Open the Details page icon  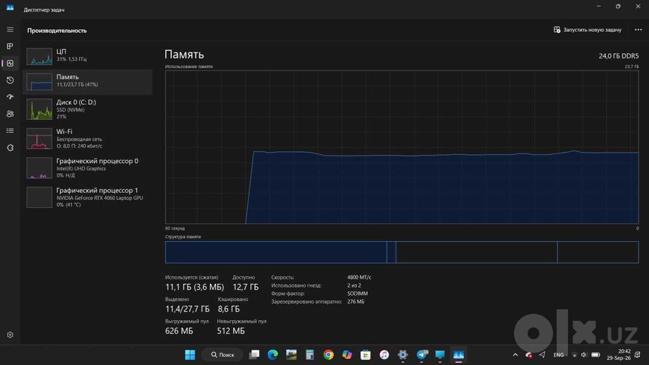10,130
